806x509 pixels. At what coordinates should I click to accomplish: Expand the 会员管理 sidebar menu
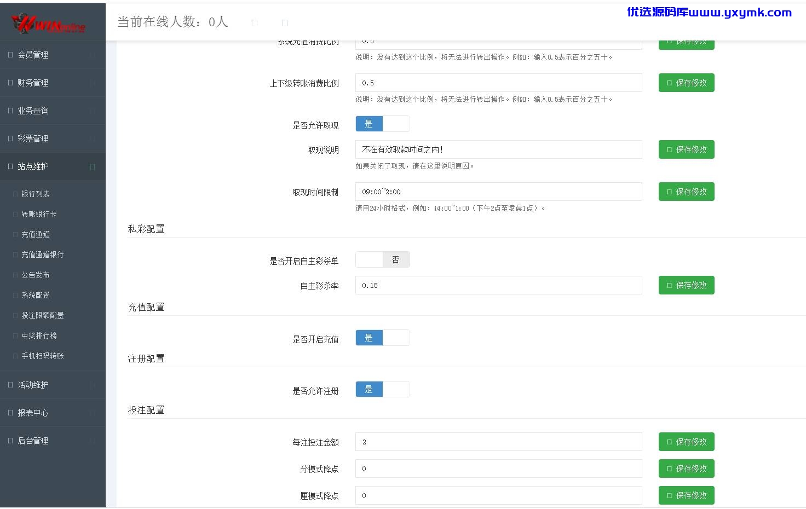coord(53,55)
